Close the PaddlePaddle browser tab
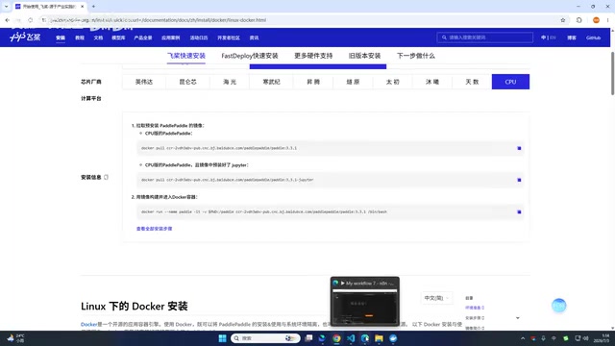This screenshot has height=346, width=615. pyautogui.click(x=82, y=7)
